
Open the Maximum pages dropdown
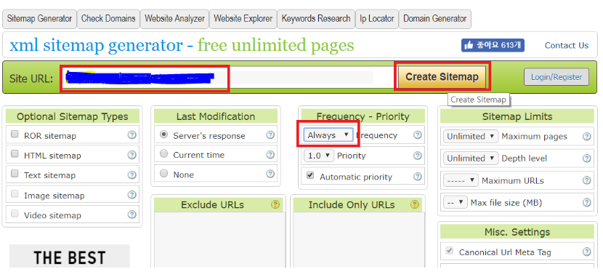[471, 136]
